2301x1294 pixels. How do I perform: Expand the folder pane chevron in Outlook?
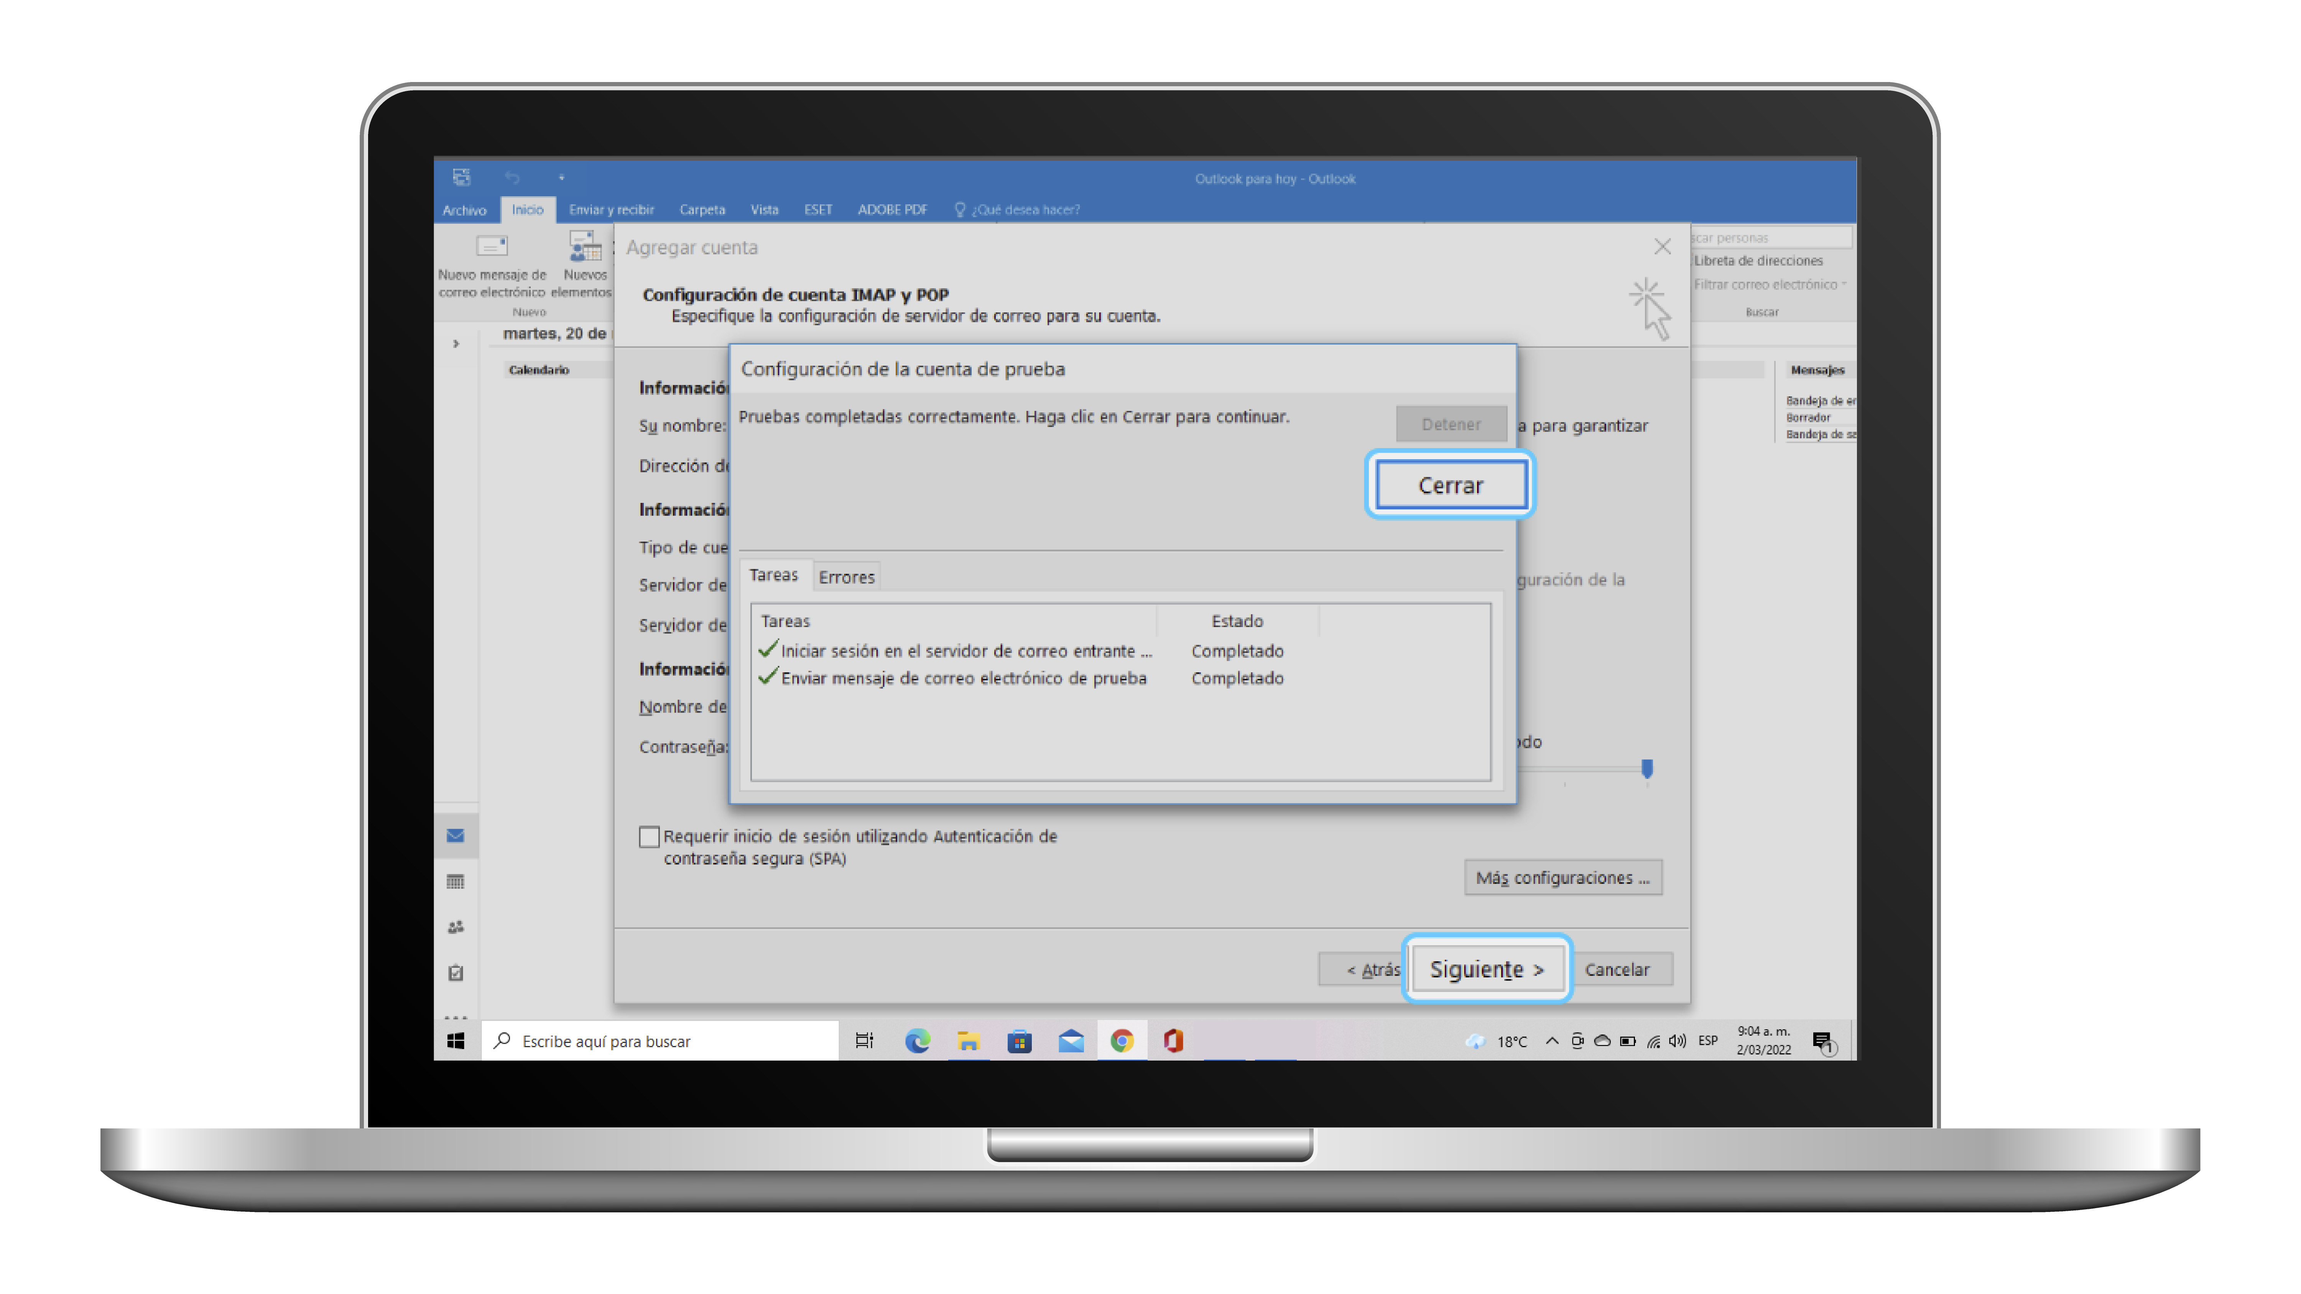(456, 344)
